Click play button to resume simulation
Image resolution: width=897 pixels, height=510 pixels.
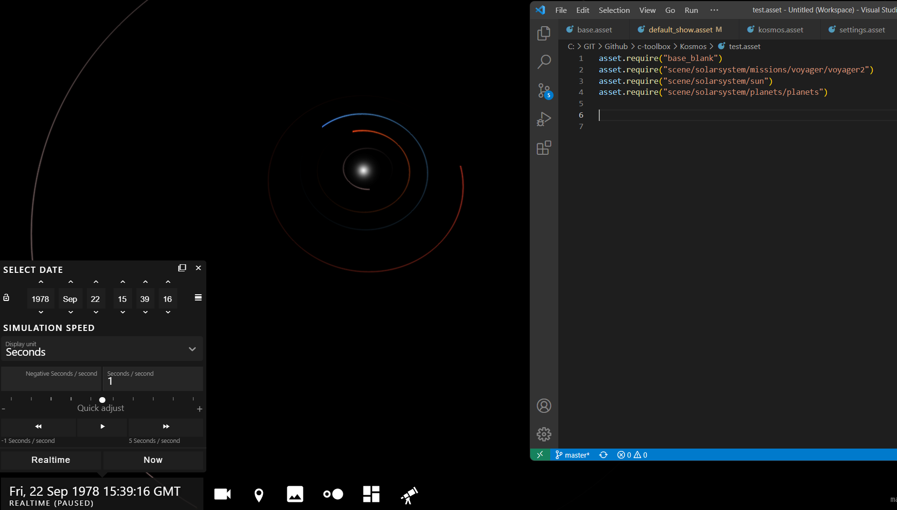[102, 427]
